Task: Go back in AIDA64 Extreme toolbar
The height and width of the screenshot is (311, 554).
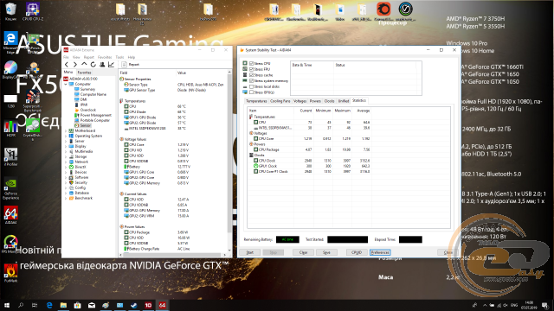Action: pyautogui.click(x=67, y=65)
